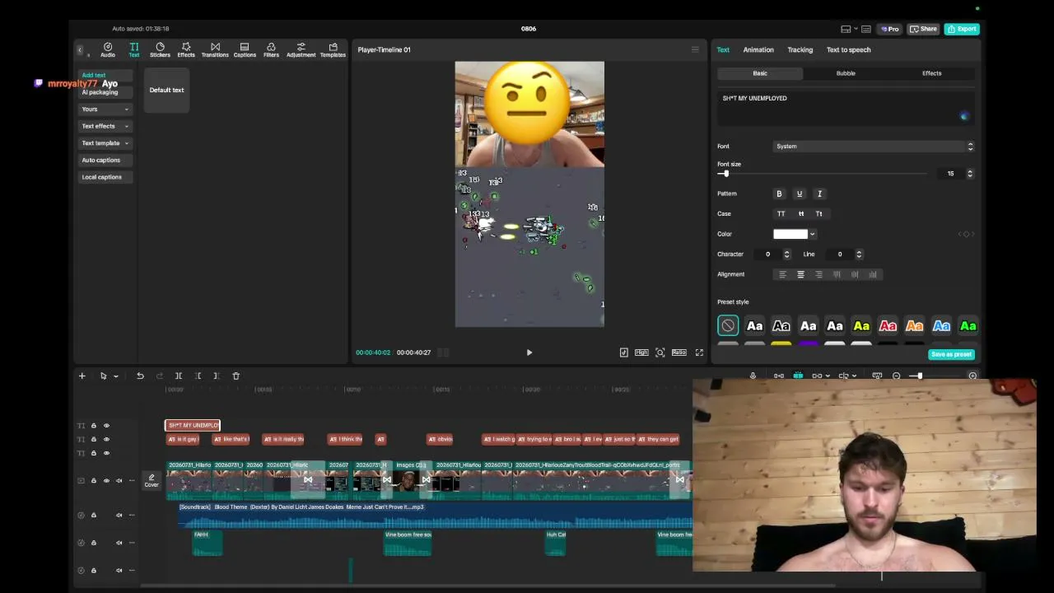
Task: Align text to the center
Action: (x=800, y=274)
